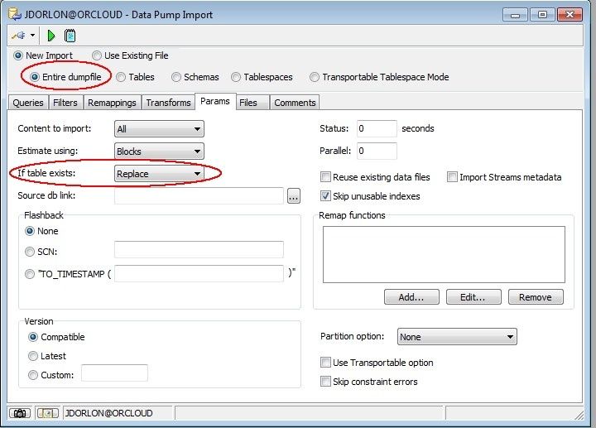The height and width of the screenshot is (428, 596).
Task: Click the Custom version input field
Action: [x=114, y=373]
